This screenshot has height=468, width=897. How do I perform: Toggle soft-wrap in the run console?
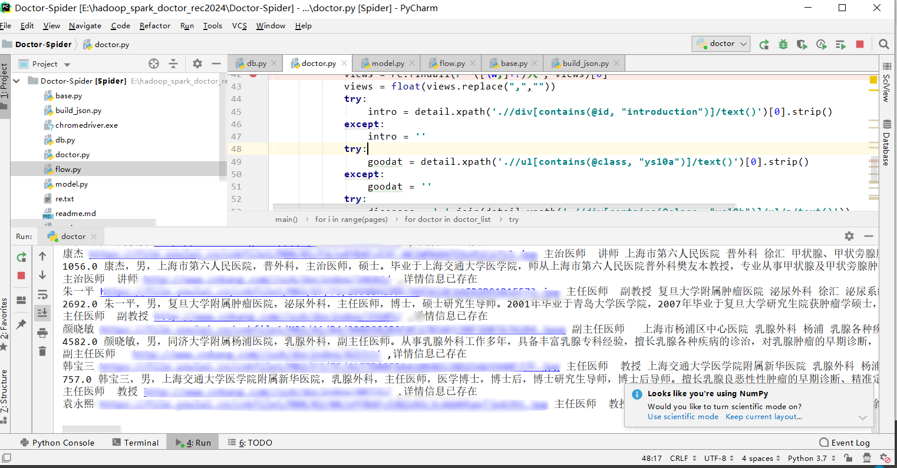click(x=42, y=294)
